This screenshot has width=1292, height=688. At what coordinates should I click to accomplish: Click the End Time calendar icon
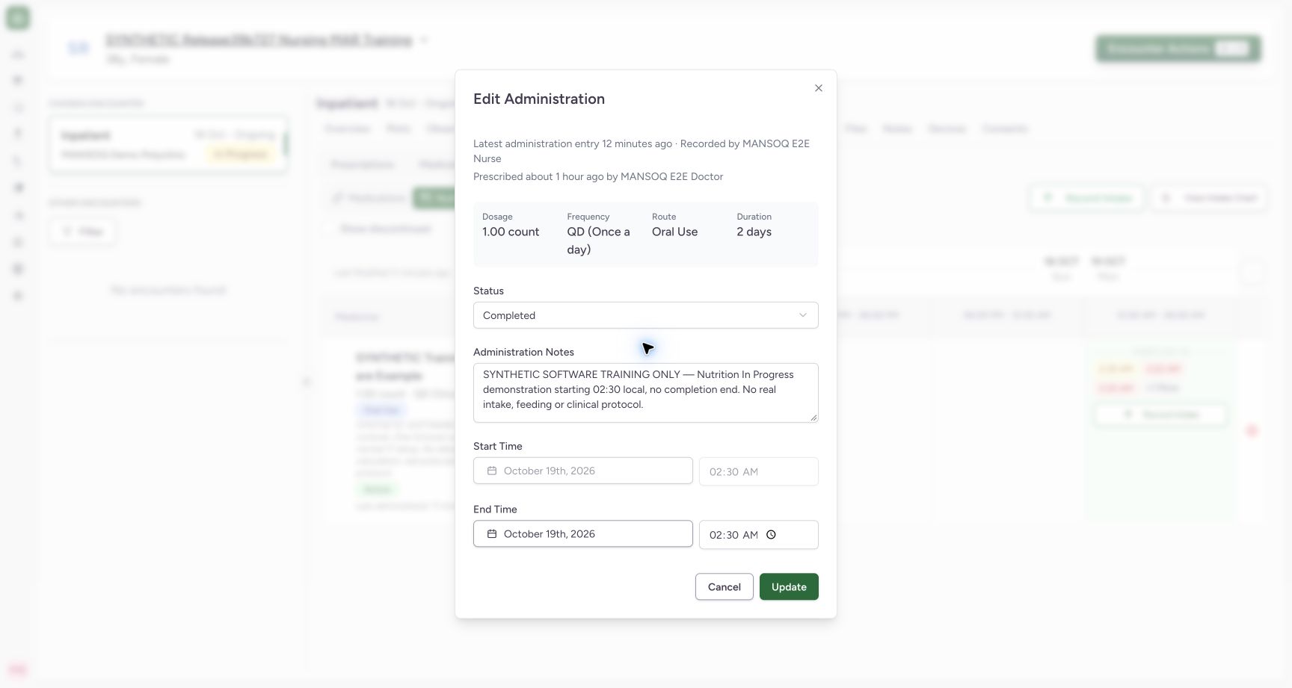point(492,533)
